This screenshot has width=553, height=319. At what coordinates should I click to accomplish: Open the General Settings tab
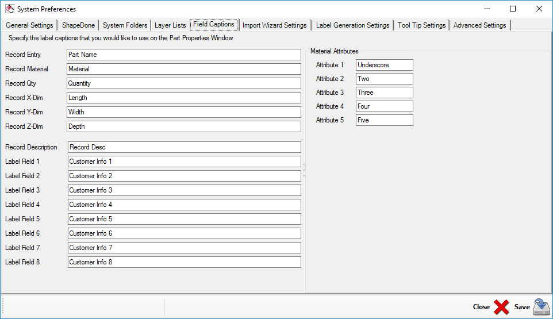(29, 25)
